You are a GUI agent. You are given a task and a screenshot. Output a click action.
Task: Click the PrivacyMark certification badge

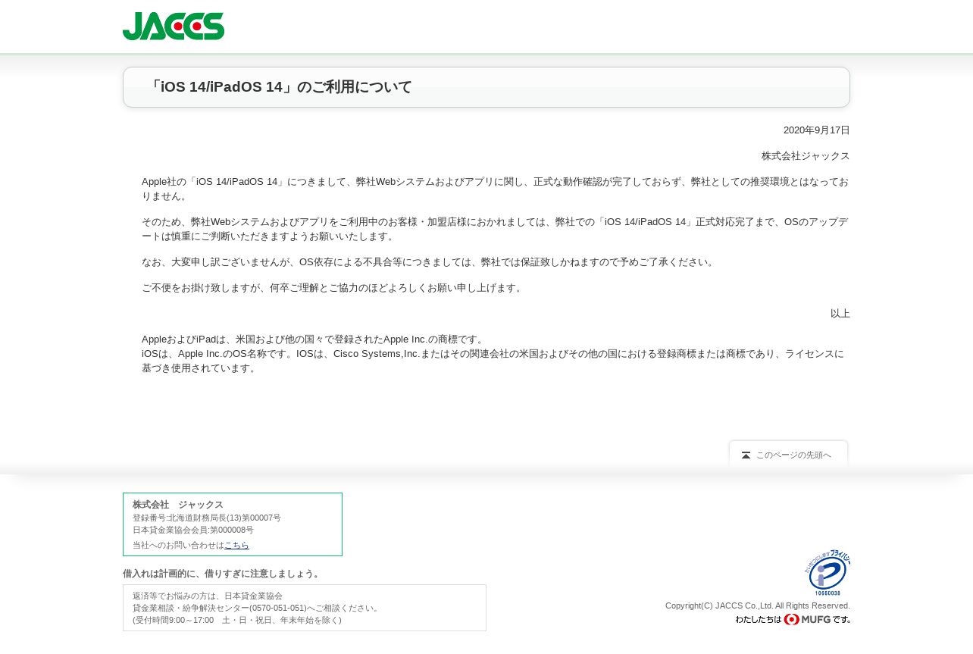828,573
